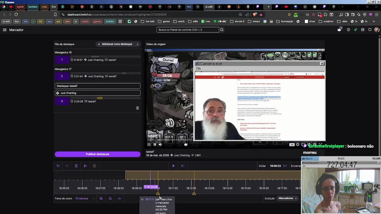Open the live bots bookmark folder
Image resolution: width=381 pixels, height=214 pixels.
click(x=148, y=21)
